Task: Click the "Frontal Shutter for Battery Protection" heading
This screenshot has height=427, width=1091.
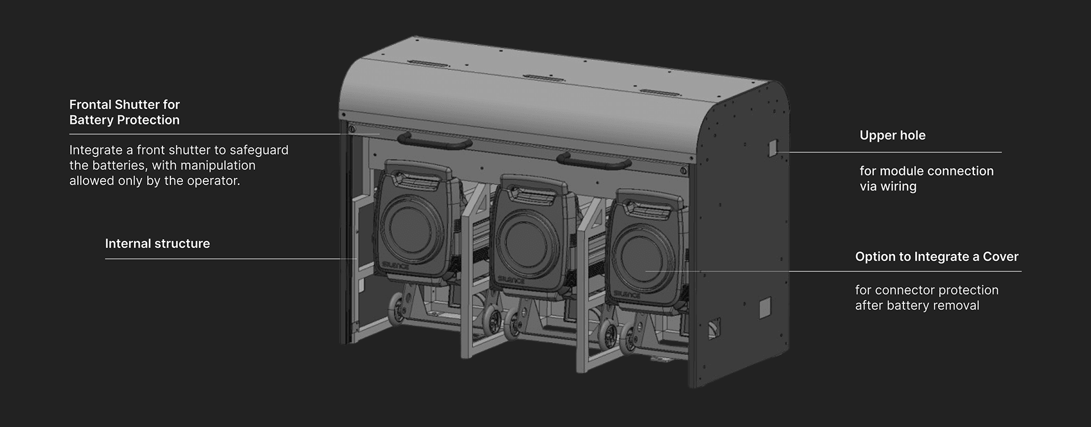Action: pyautogui.click(x=124, y=112)
